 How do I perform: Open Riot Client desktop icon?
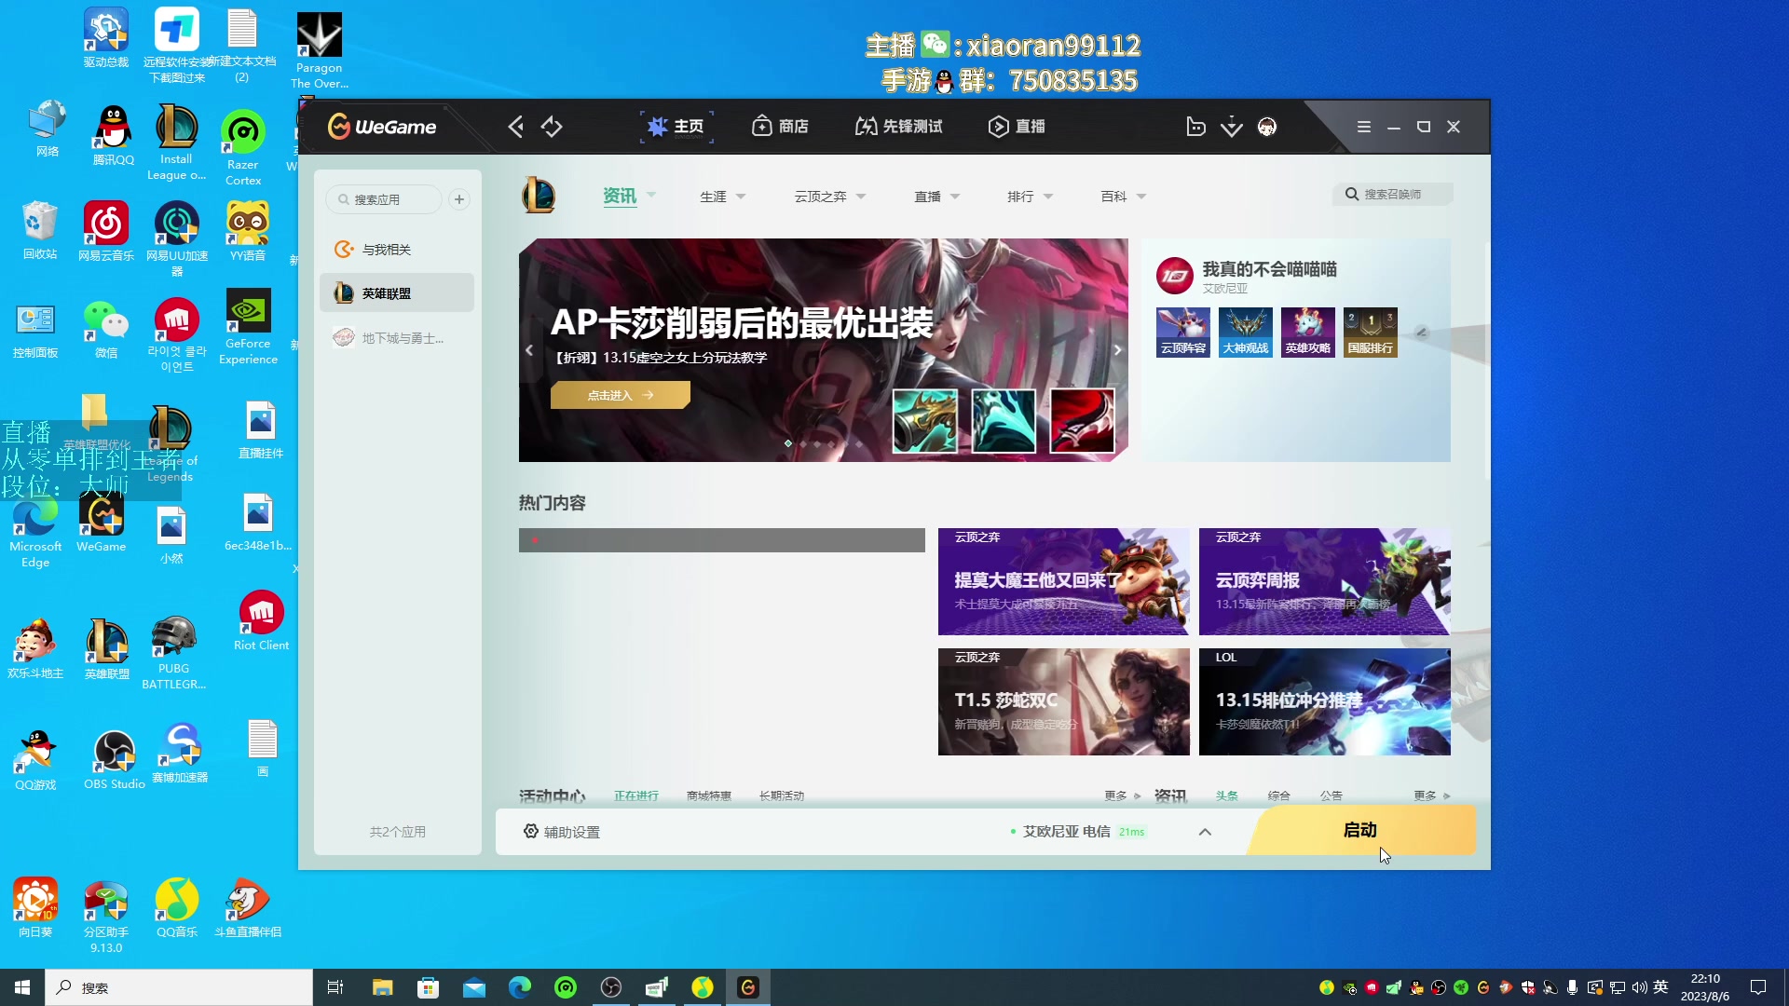(261, 620)
